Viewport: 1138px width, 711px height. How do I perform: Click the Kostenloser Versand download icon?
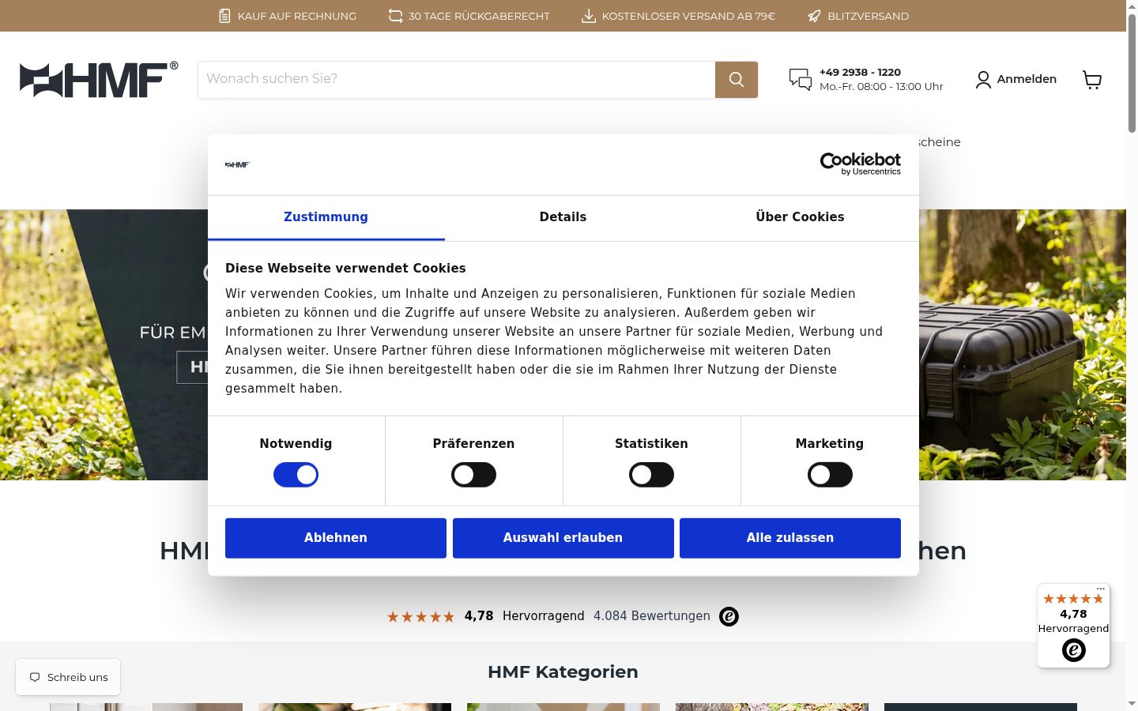589,16
